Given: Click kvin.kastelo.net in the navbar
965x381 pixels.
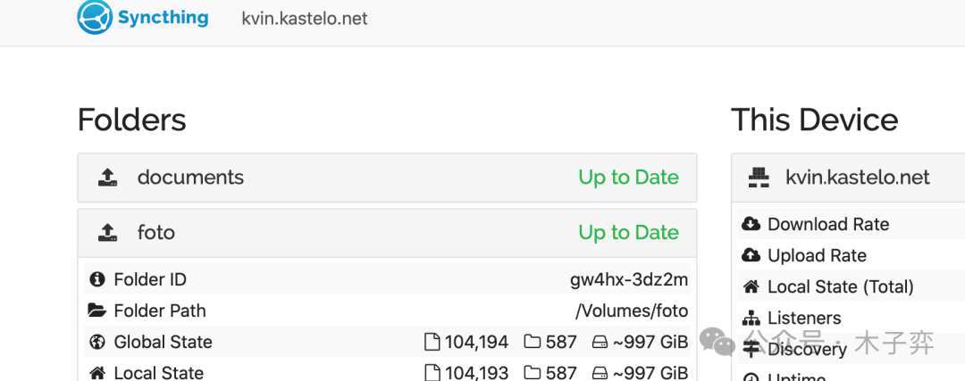Looking at the screenshot, I should pos(305,19).
